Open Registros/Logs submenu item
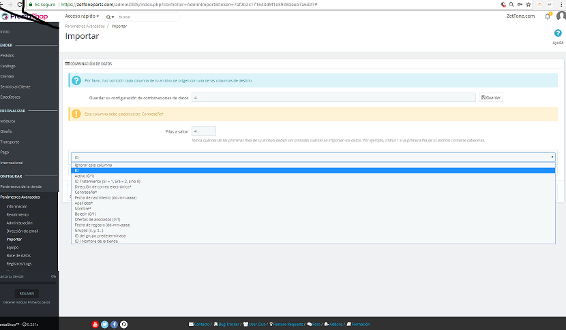This screenshot has width=566, height=330. pos(19,264)
